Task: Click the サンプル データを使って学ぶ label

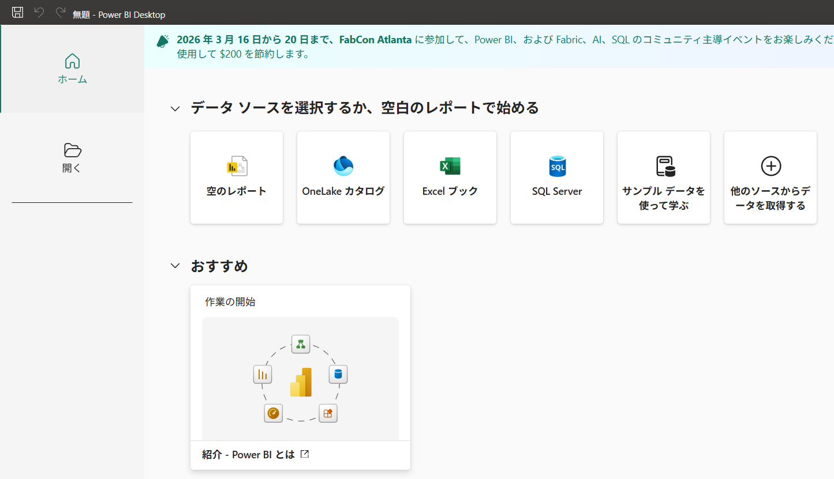Action: (664, 198)
